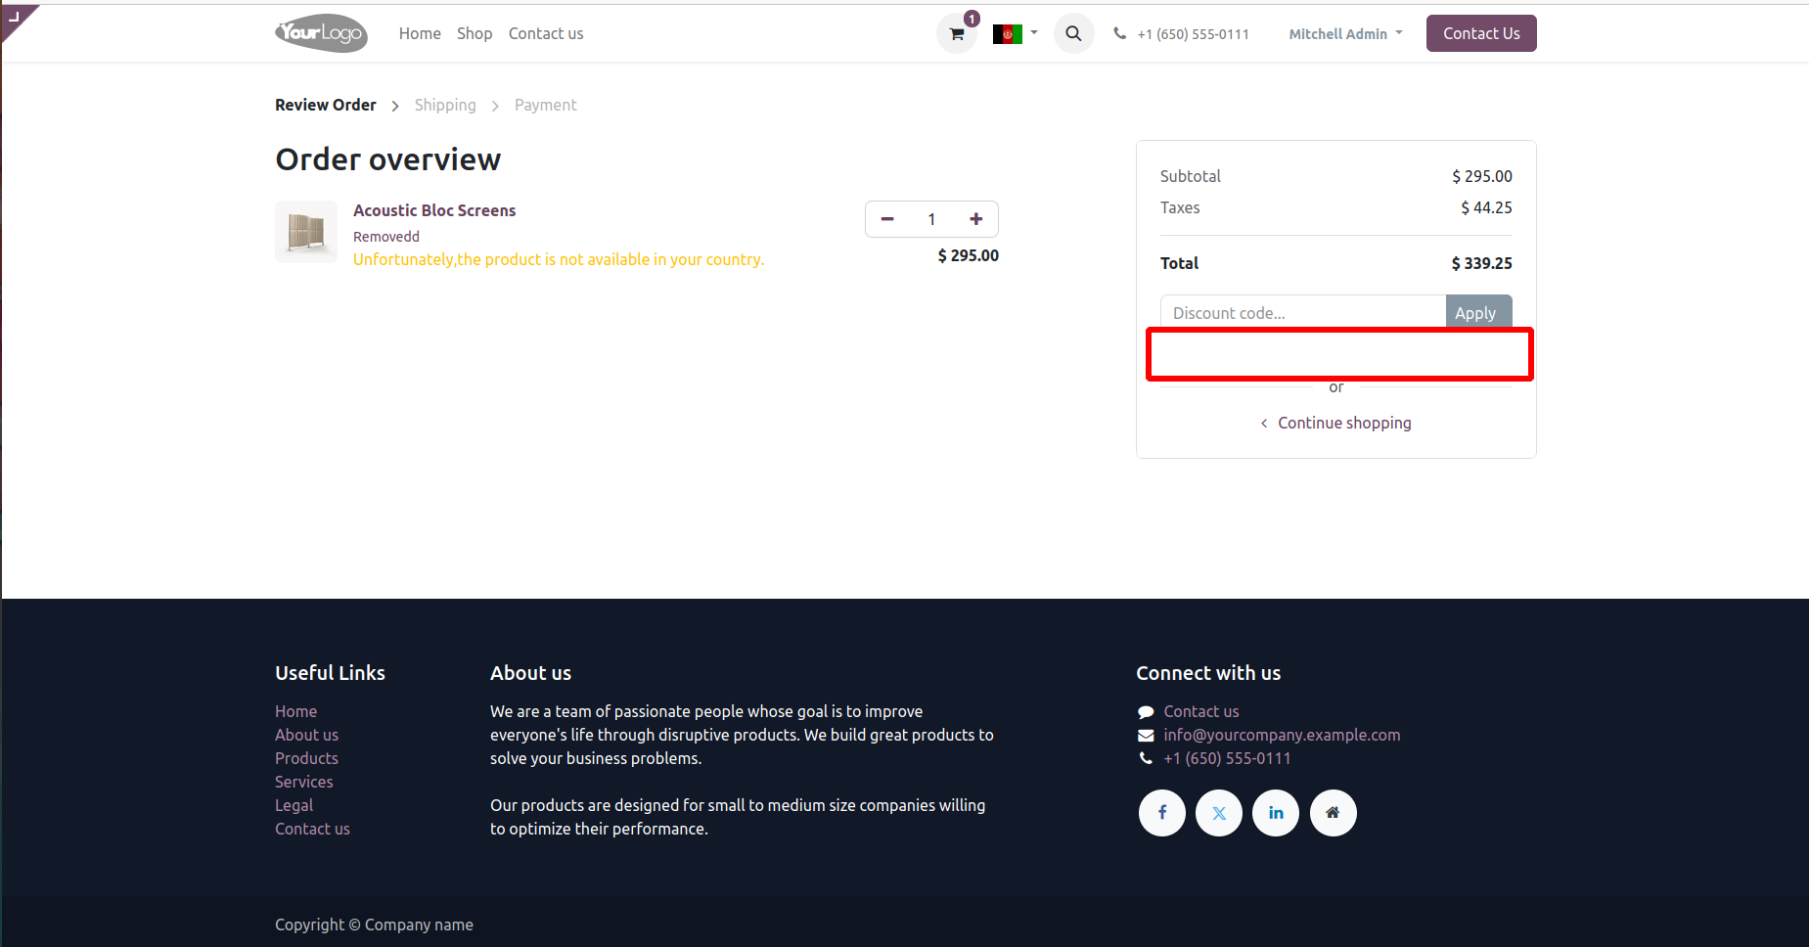Viewport: 1809px width, 947px height.
Task: Open Home in the top navigation
Action: coord(420,33)
